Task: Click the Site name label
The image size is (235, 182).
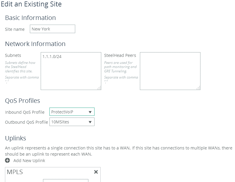Action: (x=15, y=29)
